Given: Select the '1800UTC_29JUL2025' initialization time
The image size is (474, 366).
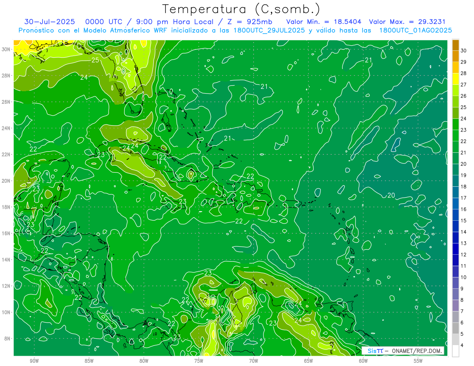Looking at the screenshot, I should point(269,30).
